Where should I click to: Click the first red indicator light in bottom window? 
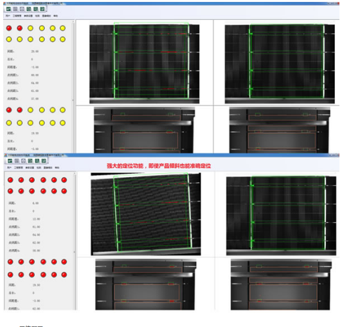click(x=10, y=180)
